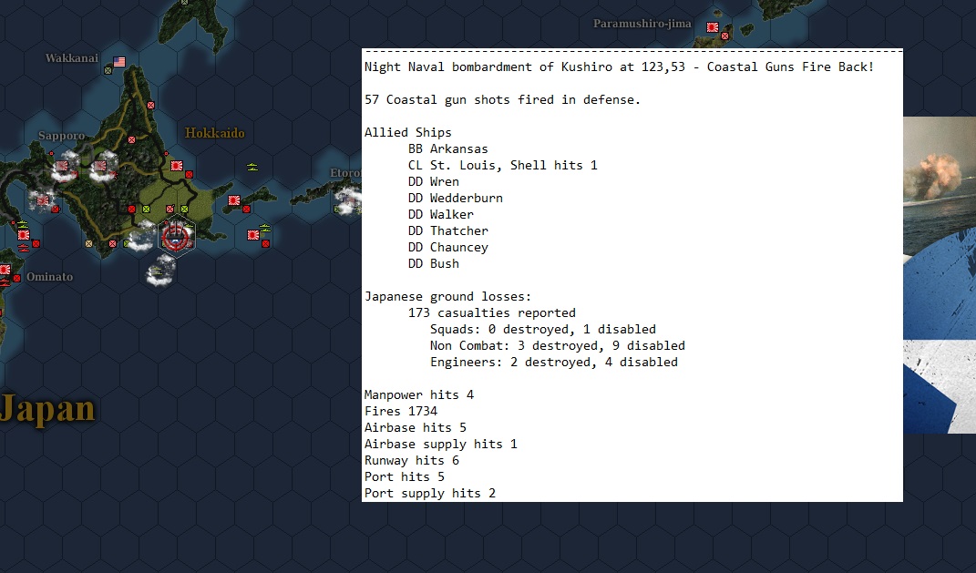Select the 'DD Wedderburn' ship entry

pyautogui.click(x=456, y=198)
